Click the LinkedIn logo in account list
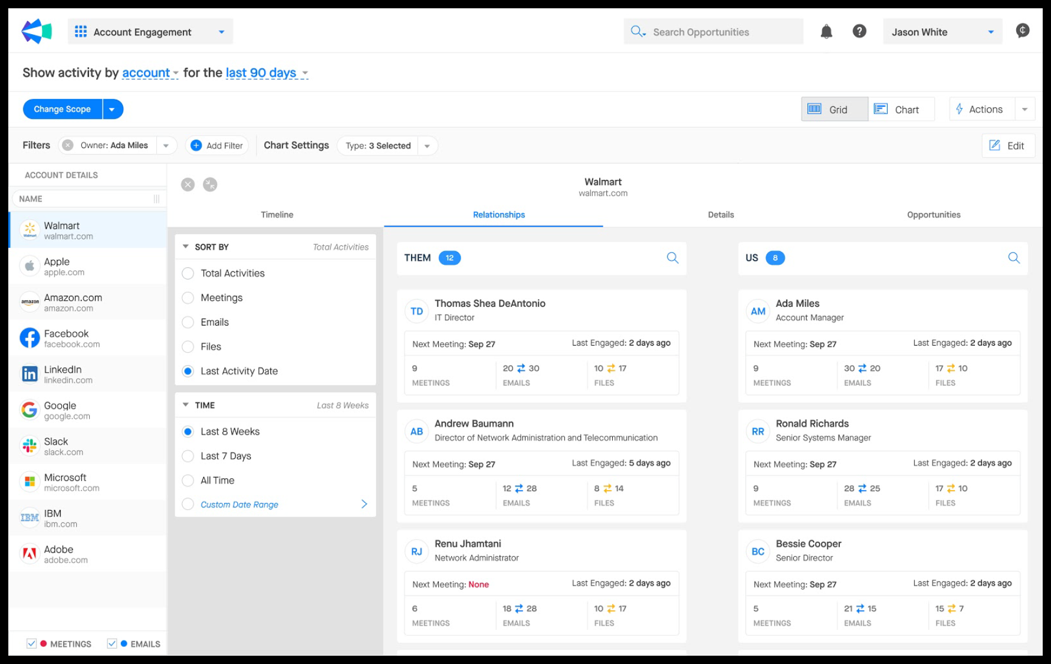The image size is (1051, 664). click(x=29, y=374)
